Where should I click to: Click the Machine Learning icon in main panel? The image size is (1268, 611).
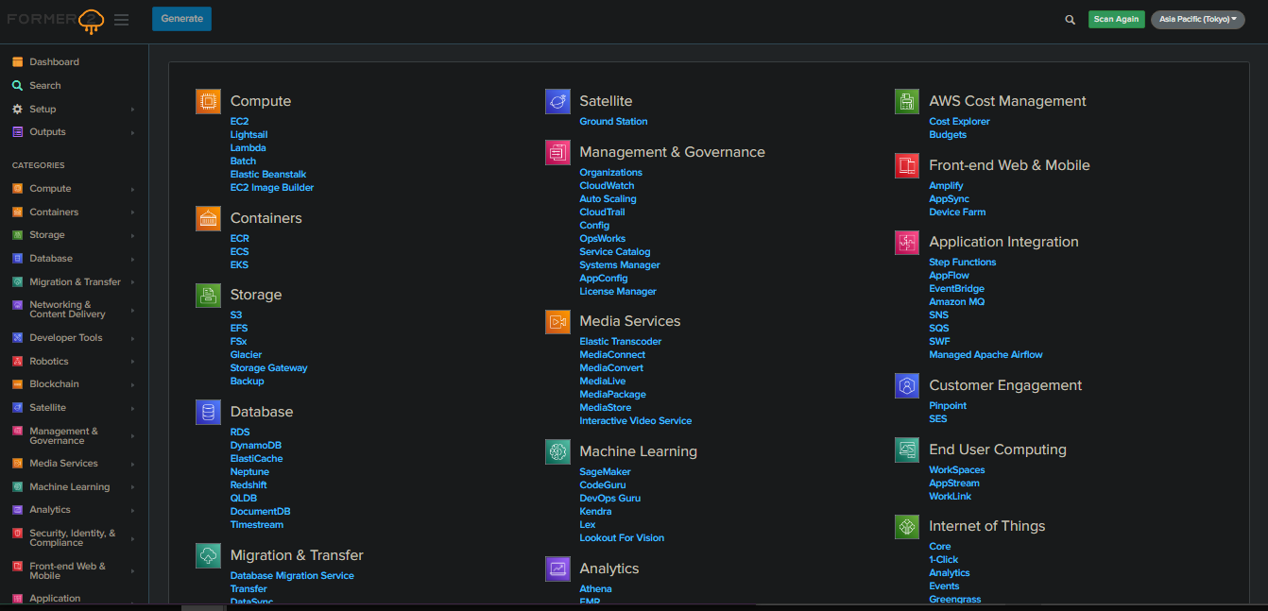point(557,451)
